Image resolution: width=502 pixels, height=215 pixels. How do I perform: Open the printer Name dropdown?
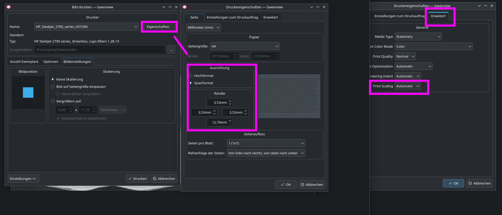(87, 27)
